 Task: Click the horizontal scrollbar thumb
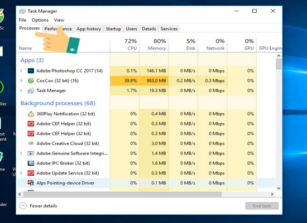123,194
